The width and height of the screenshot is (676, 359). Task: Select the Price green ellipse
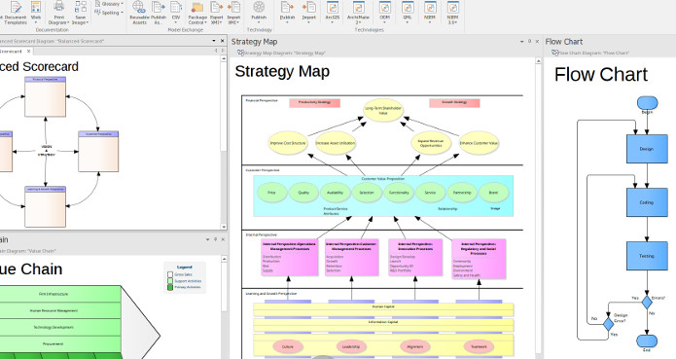coord(271,193)
